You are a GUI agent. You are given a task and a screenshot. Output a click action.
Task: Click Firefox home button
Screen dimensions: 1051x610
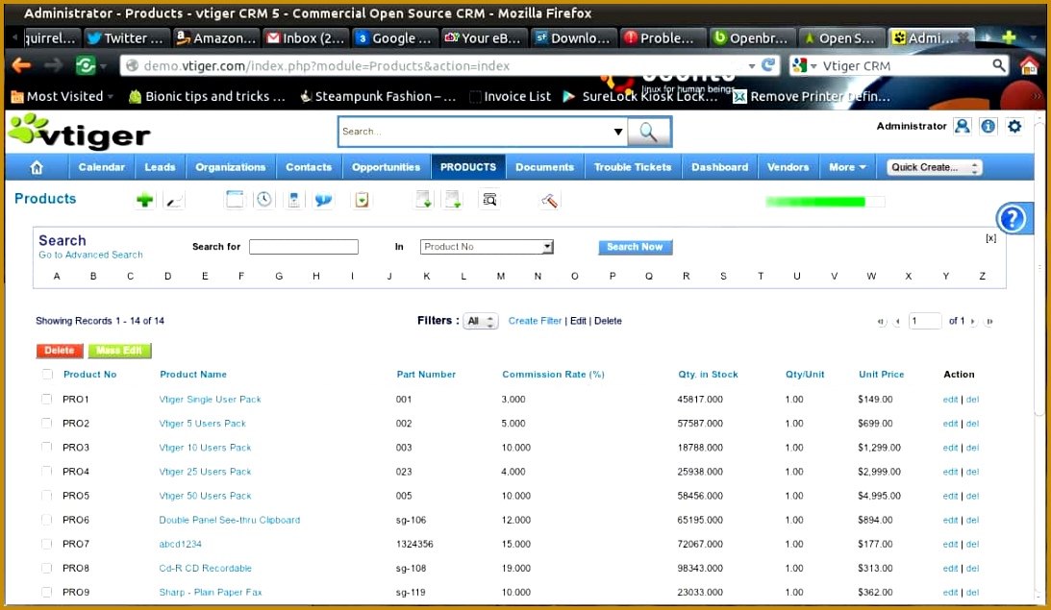click(1029, 65)
